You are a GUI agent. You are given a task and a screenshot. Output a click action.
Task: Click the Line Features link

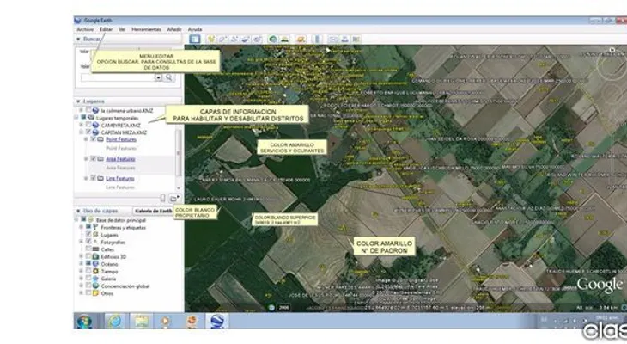click(120, 179)
